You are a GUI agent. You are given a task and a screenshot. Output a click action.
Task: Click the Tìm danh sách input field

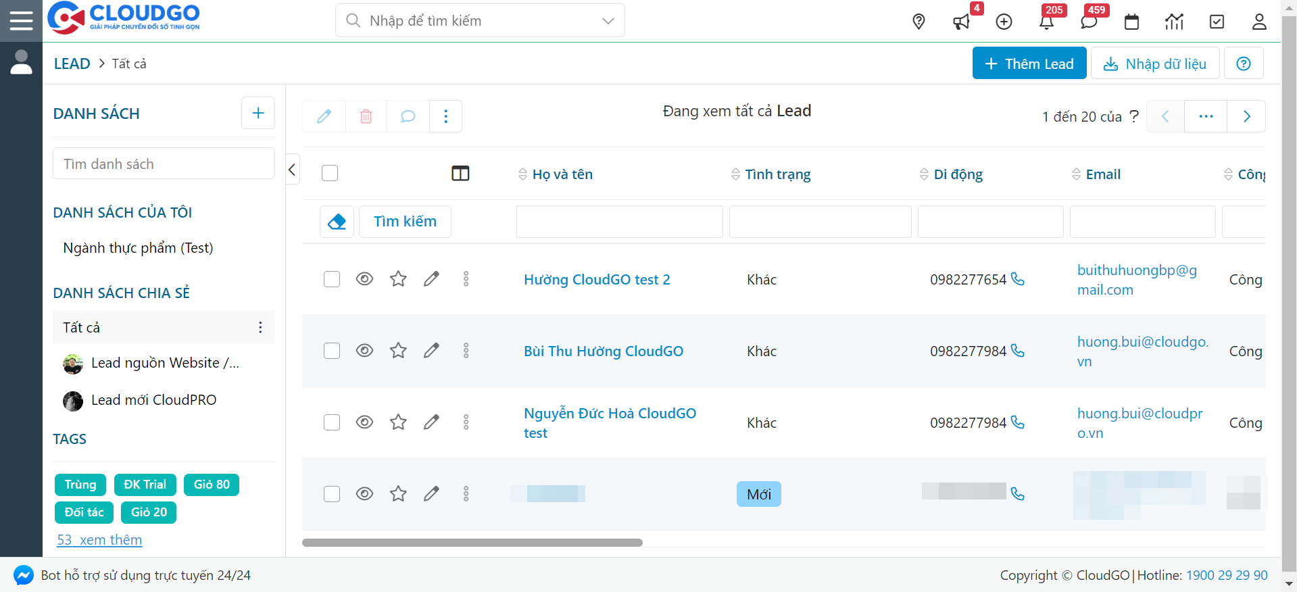click(164, 164)
